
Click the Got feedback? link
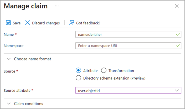(88, 23)
